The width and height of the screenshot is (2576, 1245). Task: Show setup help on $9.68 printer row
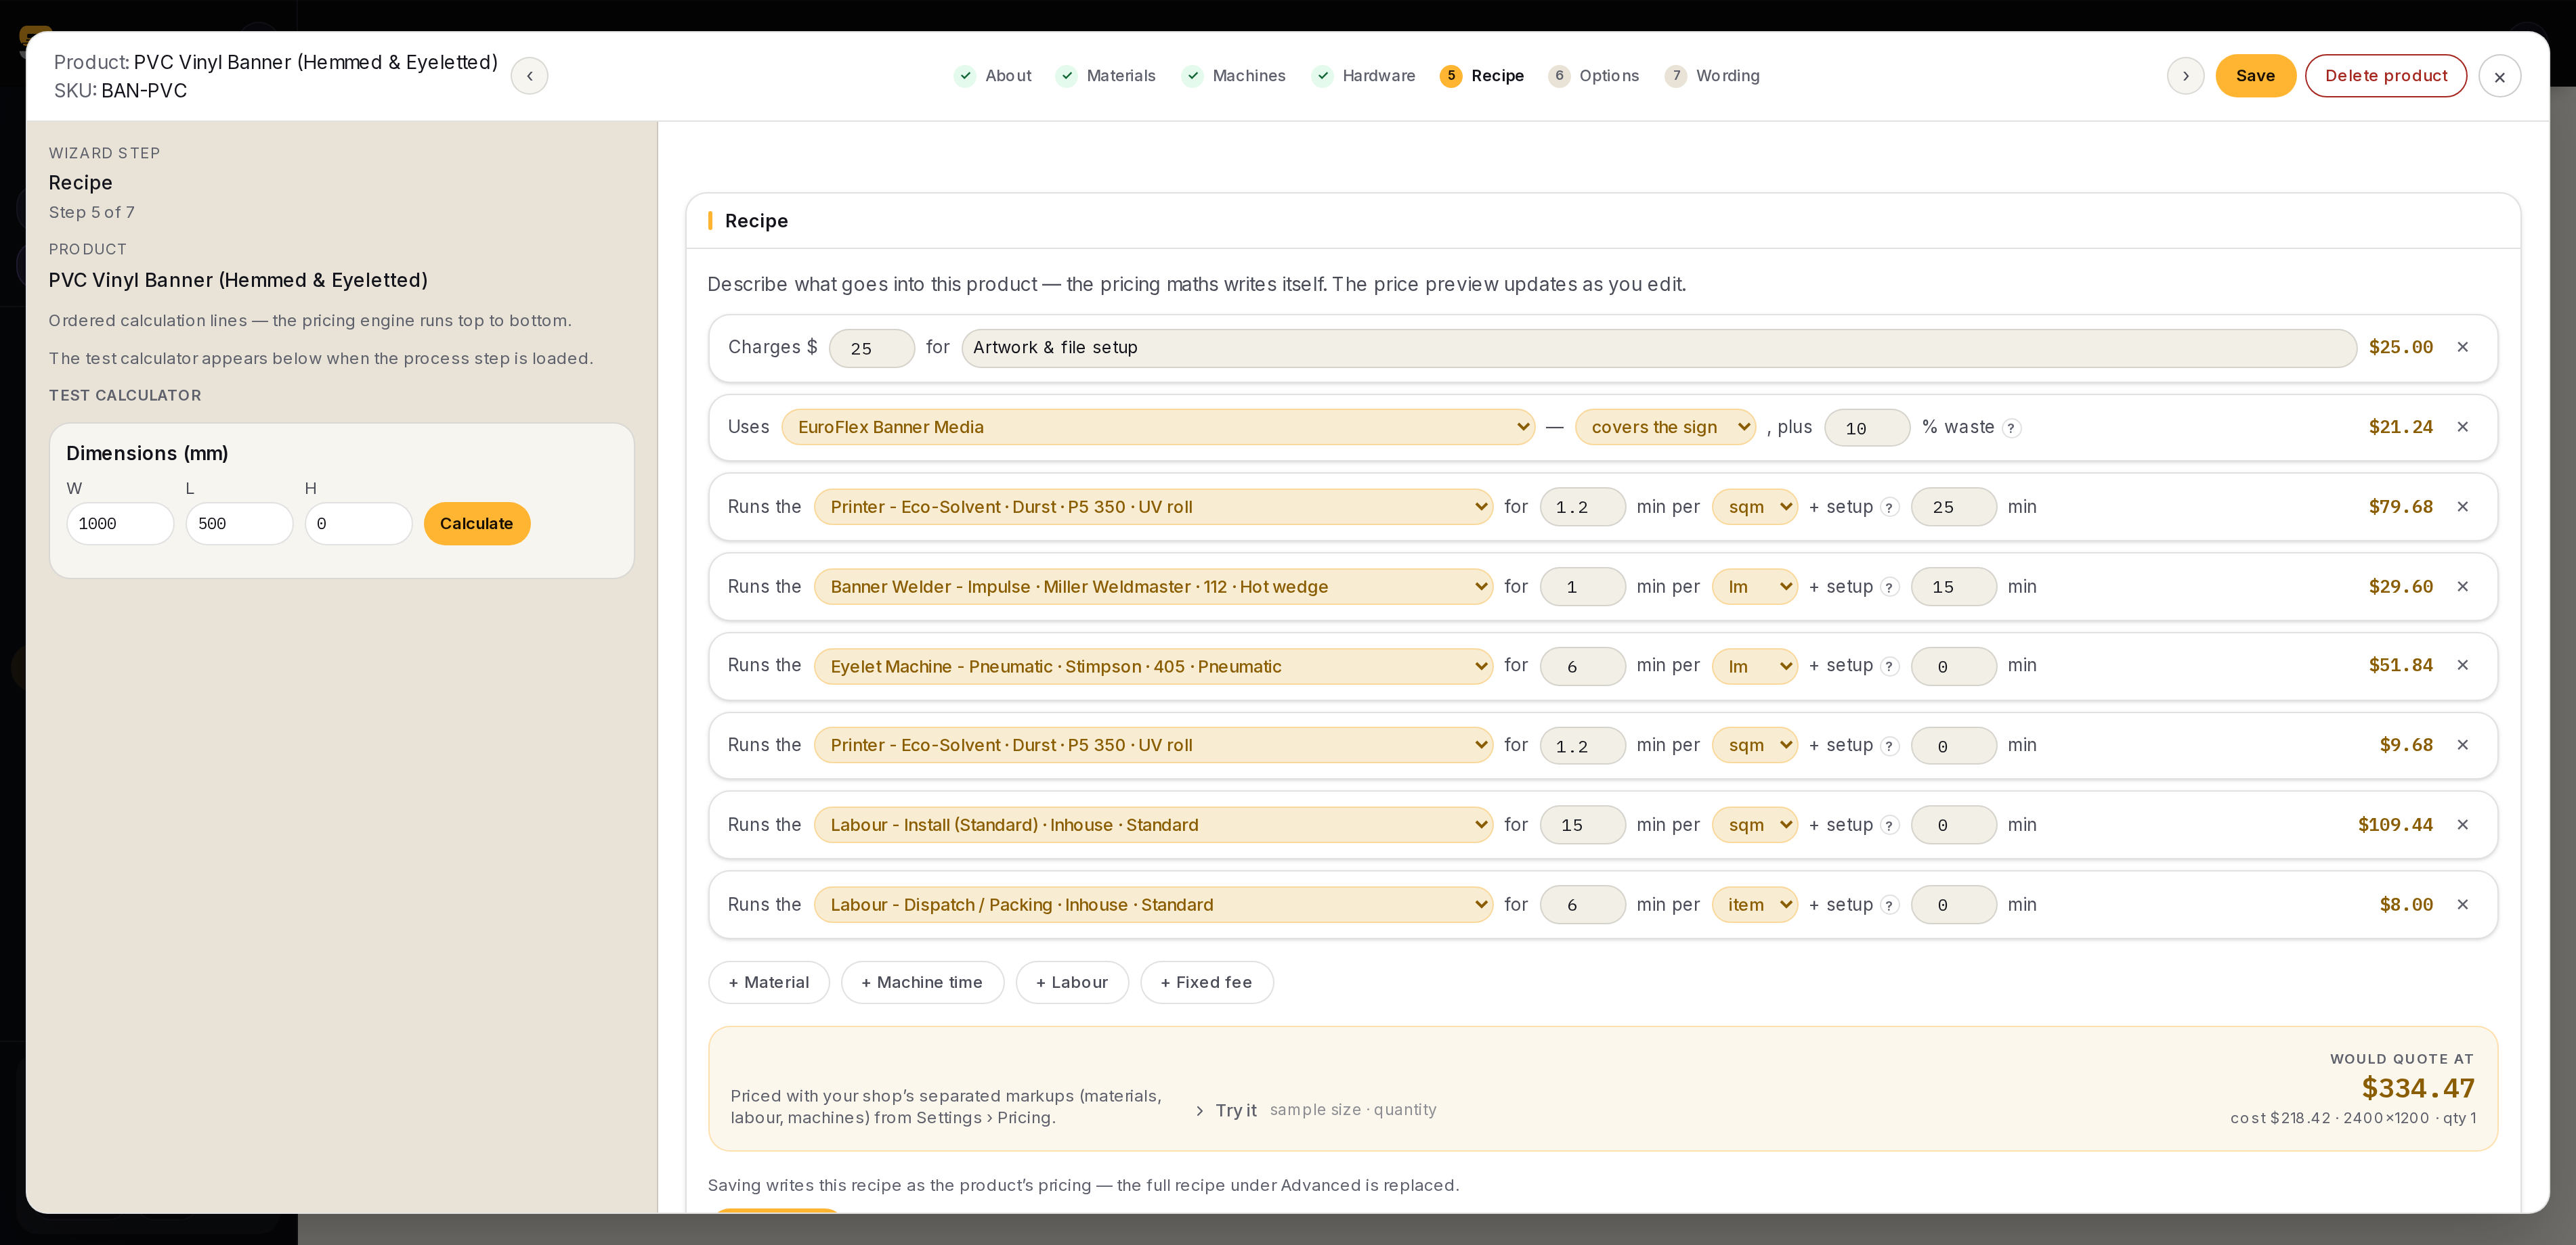pos(1889,746)
